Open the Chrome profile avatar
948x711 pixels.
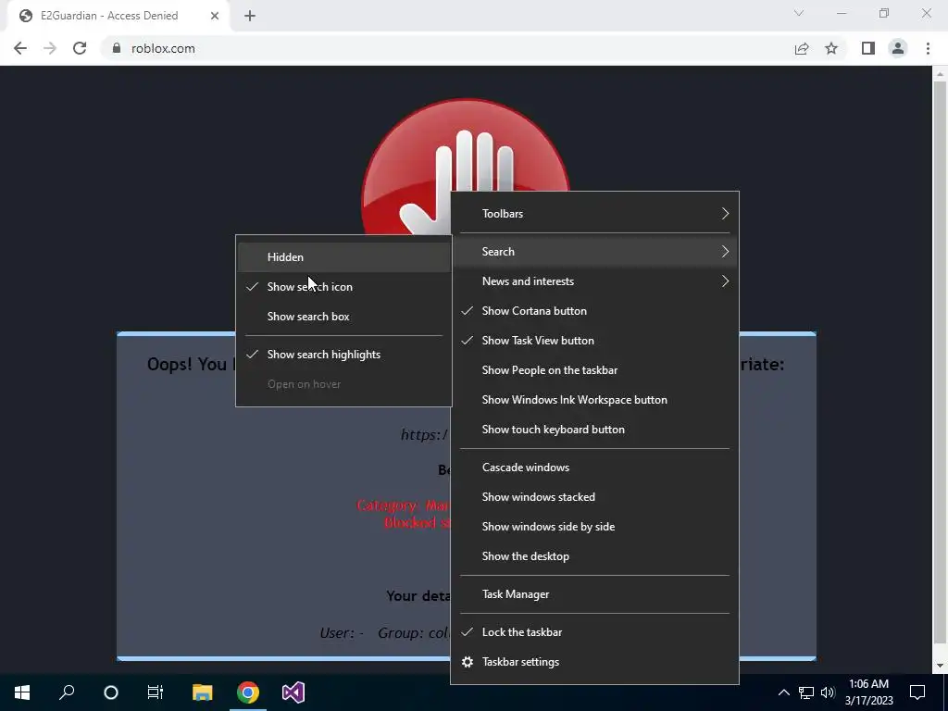point(898,48)
